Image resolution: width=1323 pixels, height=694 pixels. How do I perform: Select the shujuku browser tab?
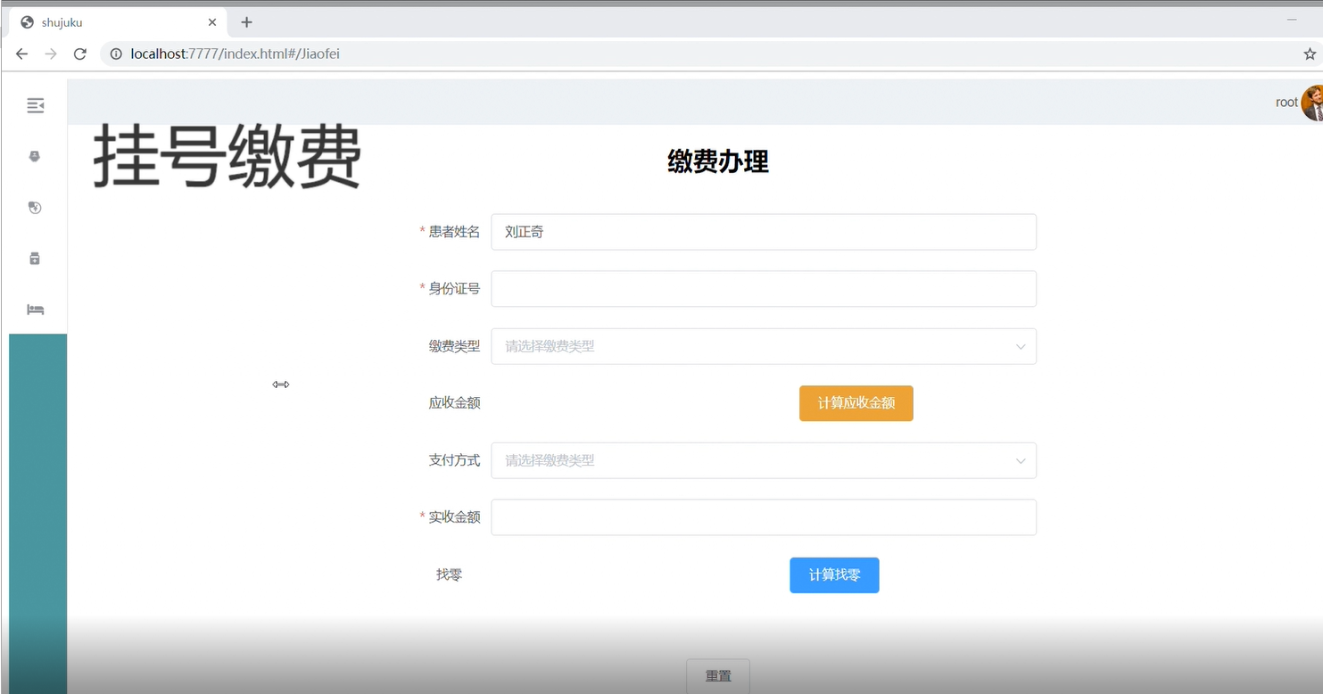coord(119,22)
